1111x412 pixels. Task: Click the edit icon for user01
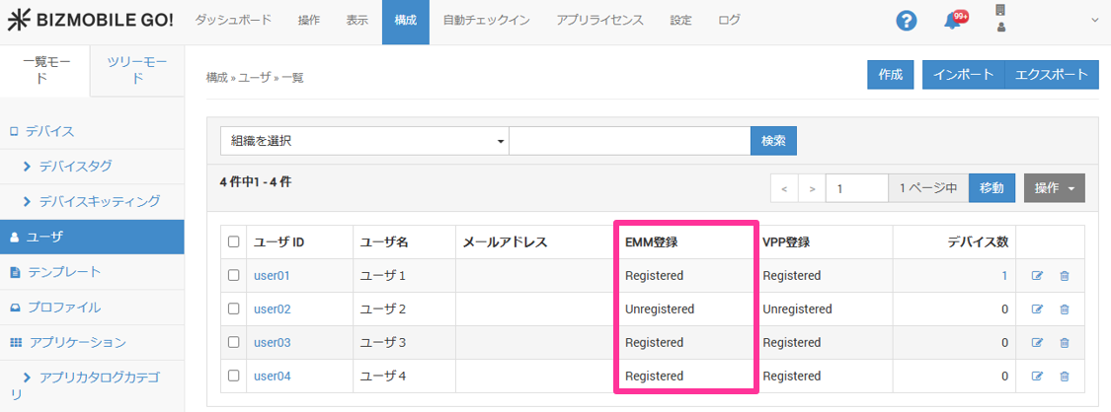click(x=1037, y=276)
